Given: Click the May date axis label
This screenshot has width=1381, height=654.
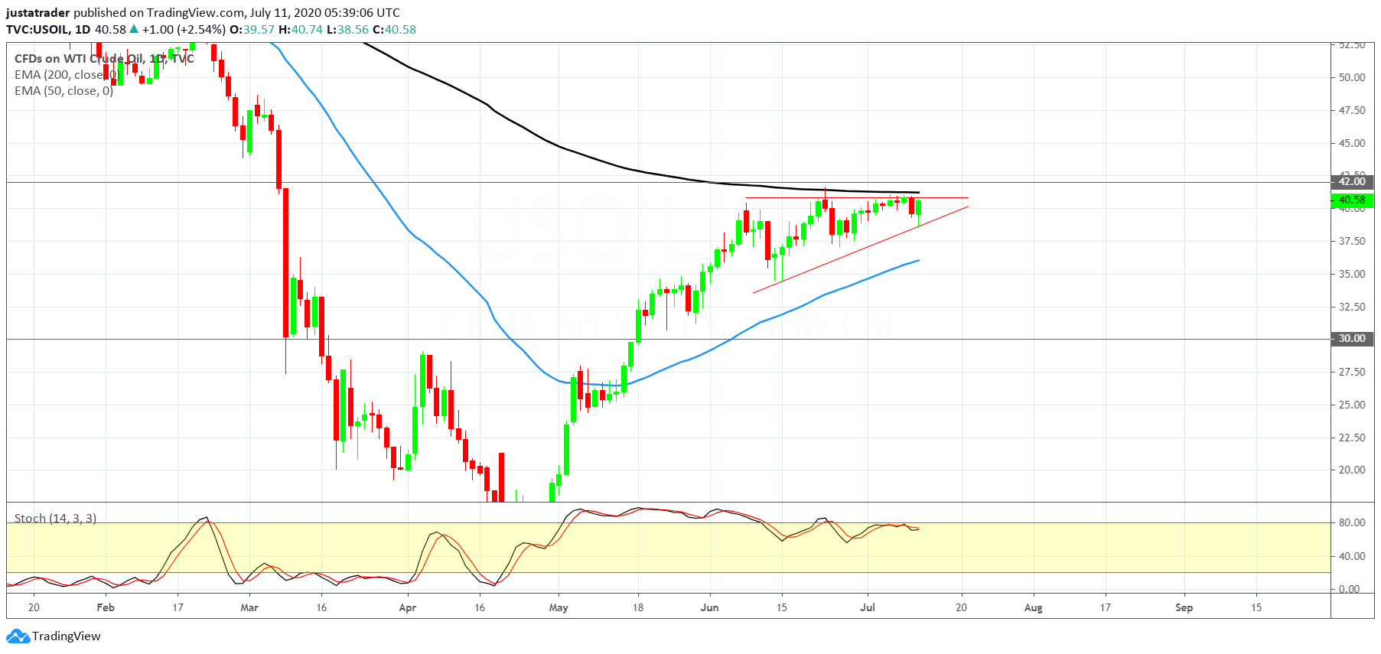Looking at the screenshot, I should (559, 608).
